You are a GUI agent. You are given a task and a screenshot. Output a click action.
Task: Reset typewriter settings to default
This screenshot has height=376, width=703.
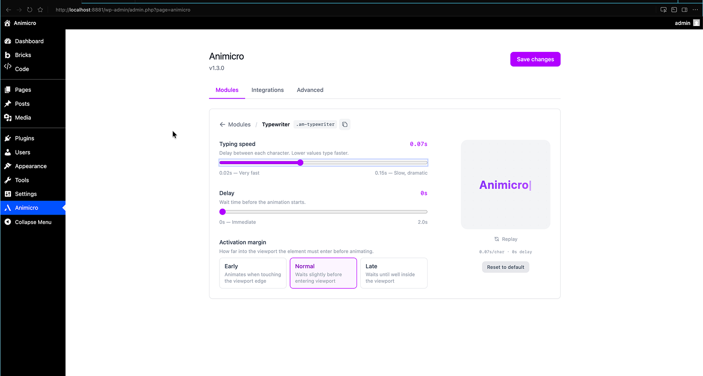[x=505, y=267]
